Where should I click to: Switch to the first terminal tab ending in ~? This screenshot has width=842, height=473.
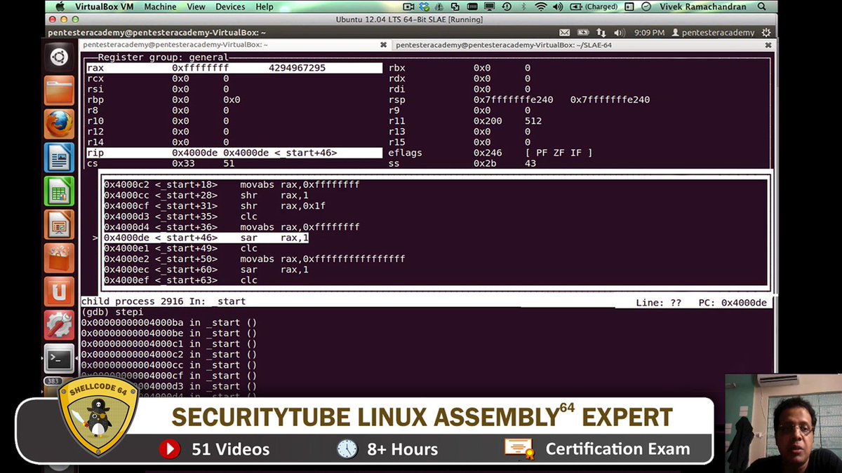point(235,44)
